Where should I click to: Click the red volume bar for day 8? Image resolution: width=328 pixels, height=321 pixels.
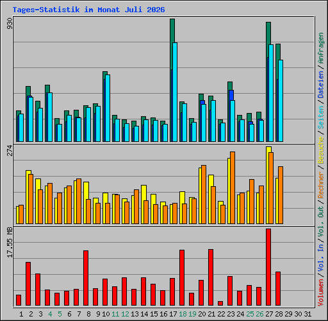click(x=86, y=278)
